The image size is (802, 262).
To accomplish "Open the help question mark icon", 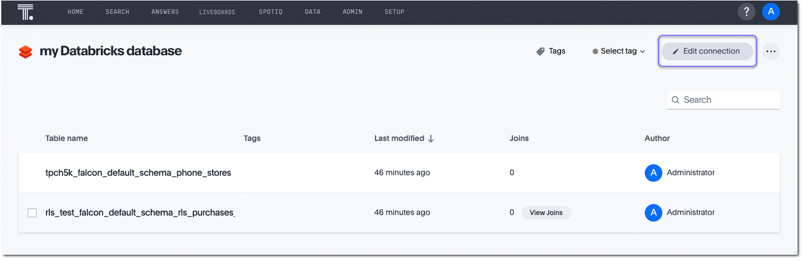I will coord(746,12).
